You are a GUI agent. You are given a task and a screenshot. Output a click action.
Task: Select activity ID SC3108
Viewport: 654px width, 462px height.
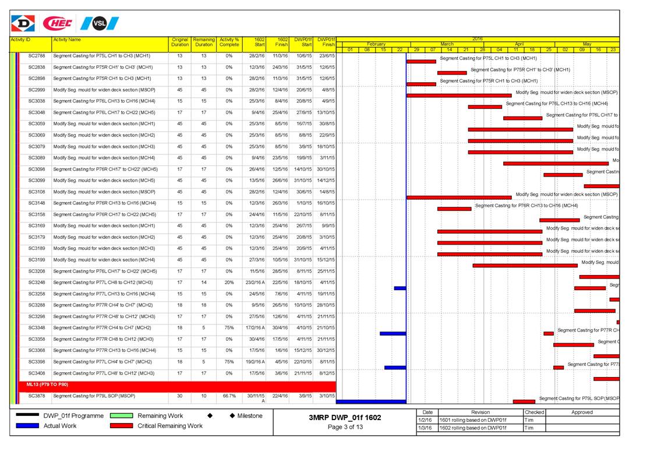point(37,192)
